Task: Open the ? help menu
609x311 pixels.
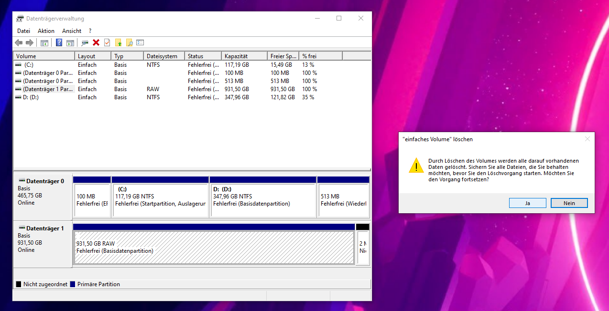Action: click(x=90, y=31)
